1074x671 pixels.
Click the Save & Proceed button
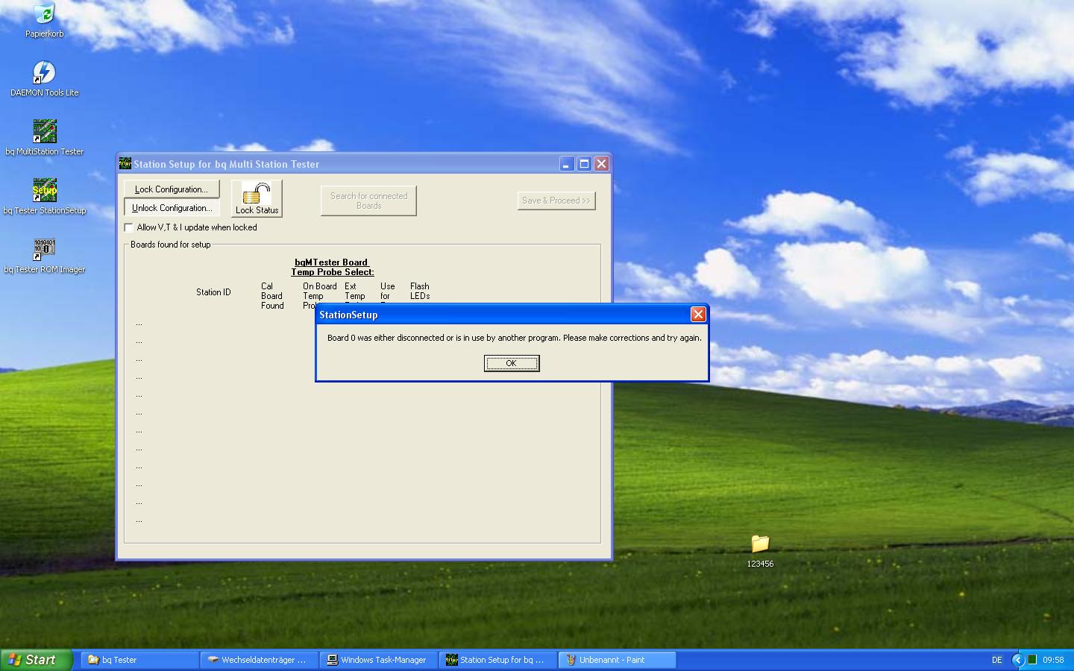(556, 201)
